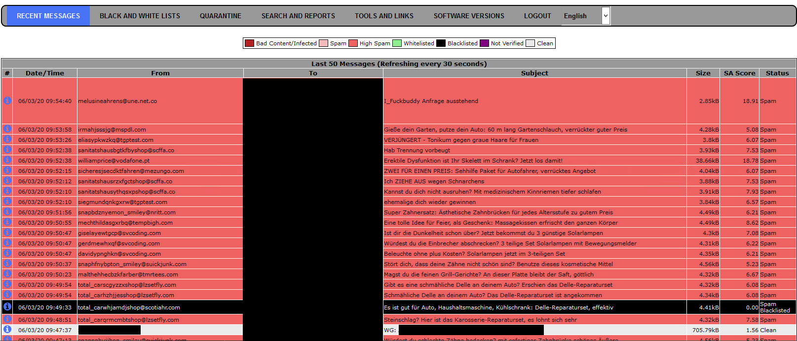The image size is (797, 341).
Task: Click the From column header
Action: pyautogui.click(x=160, y=73)
